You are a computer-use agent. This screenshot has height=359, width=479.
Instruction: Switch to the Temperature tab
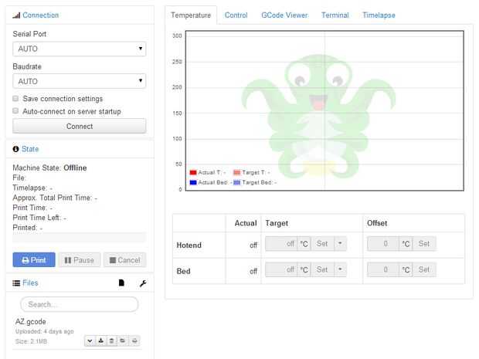tap(191, 15)
